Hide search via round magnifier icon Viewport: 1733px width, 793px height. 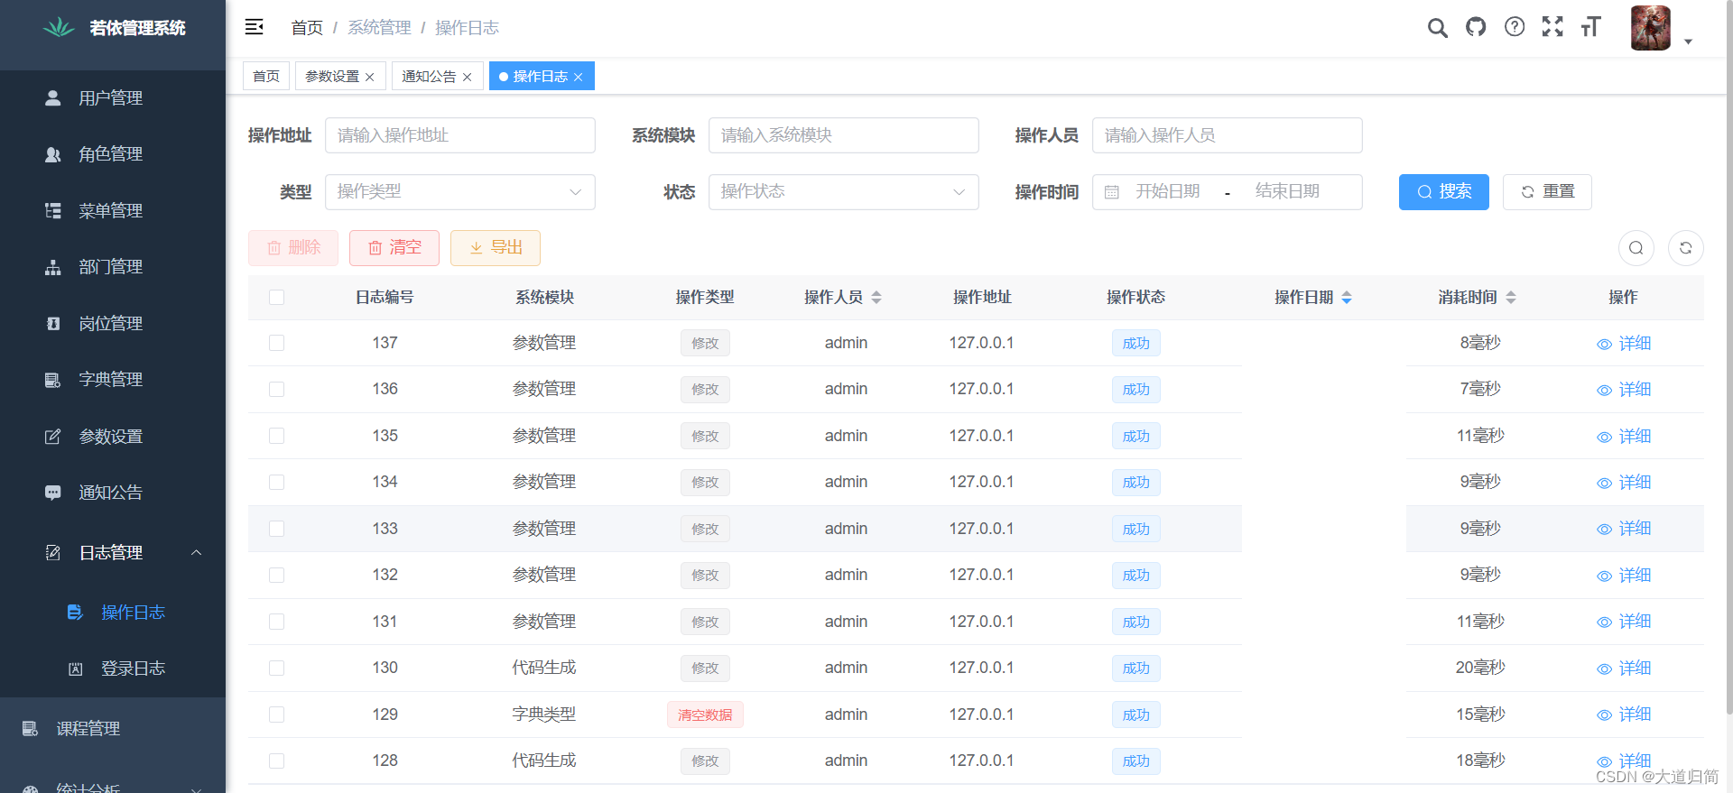(1636, 248)
